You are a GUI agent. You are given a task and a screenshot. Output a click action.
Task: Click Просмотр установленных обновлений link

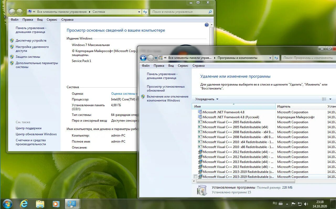166,88
